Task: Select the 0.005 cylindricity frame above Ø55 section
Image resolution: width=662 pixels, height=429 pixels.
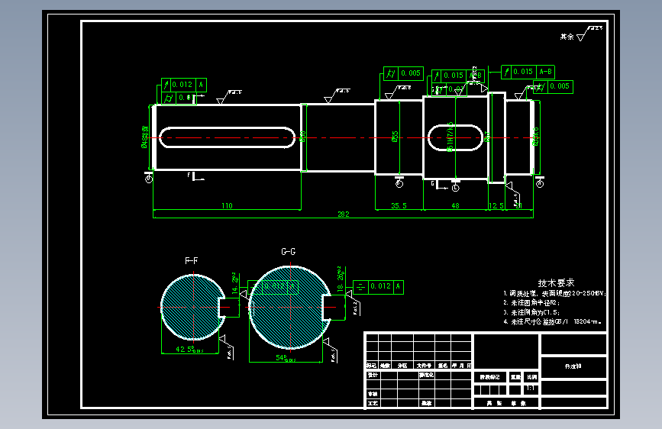Action: click(403, 73)
